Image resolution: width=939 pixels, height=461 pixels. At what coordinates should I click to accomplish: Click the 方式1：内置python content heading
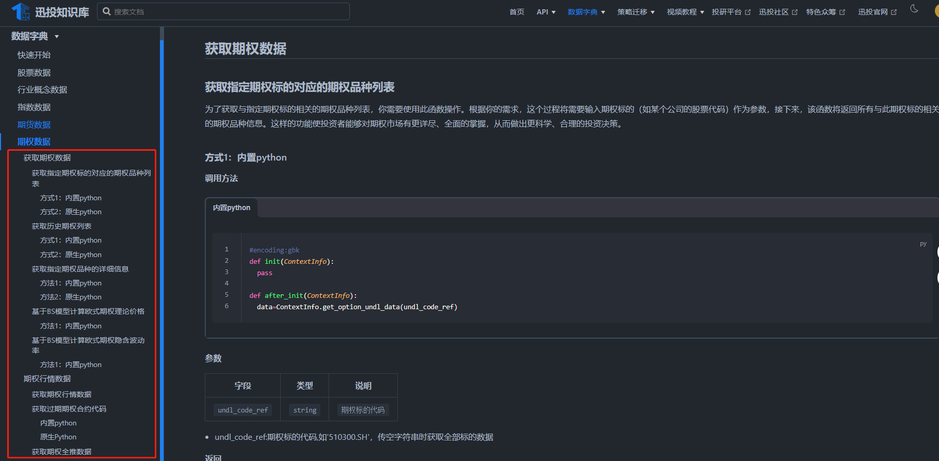pos(246,157)
